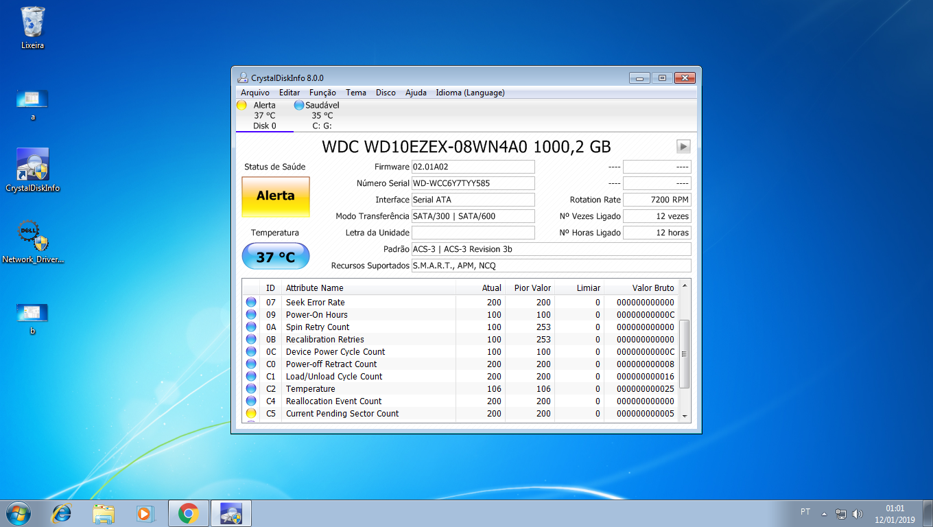Click blue status icon of attribute C2
Viewport: 933px width, 527px height.
click(x=251, y=389)
